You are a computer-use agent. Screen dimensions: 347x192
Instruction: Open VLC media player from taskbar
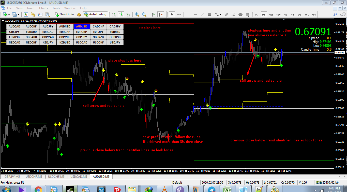pyautogui.click(x=164, y=189)
